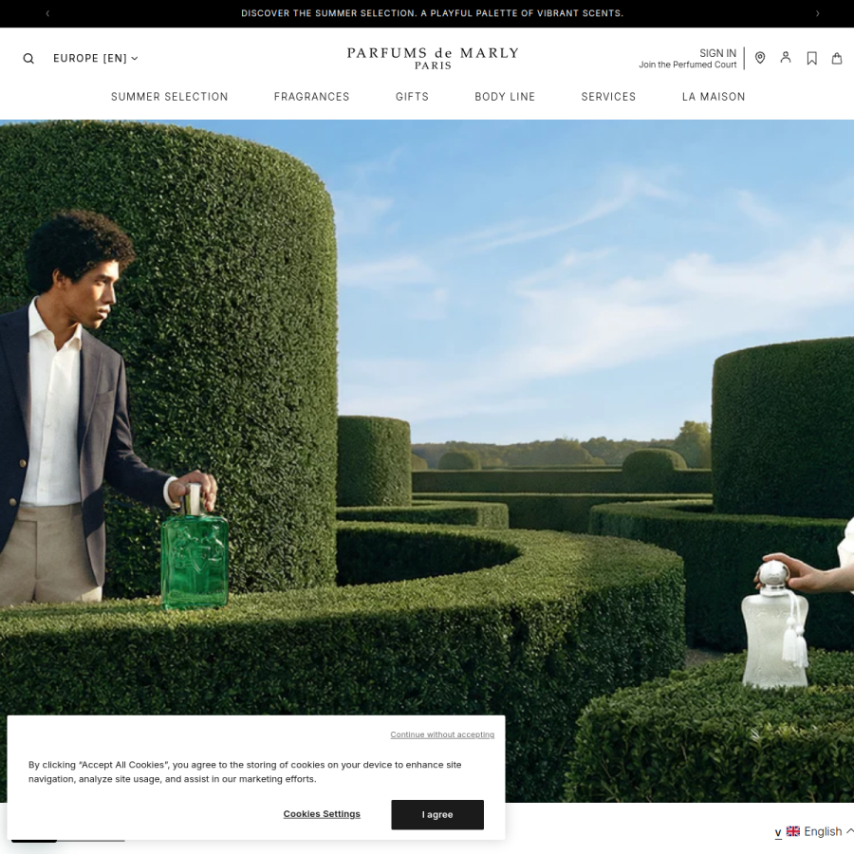This screenshot has width=854, height=854.
Task: Click the summer selection announcement text
Action: [x=432, y=13]
